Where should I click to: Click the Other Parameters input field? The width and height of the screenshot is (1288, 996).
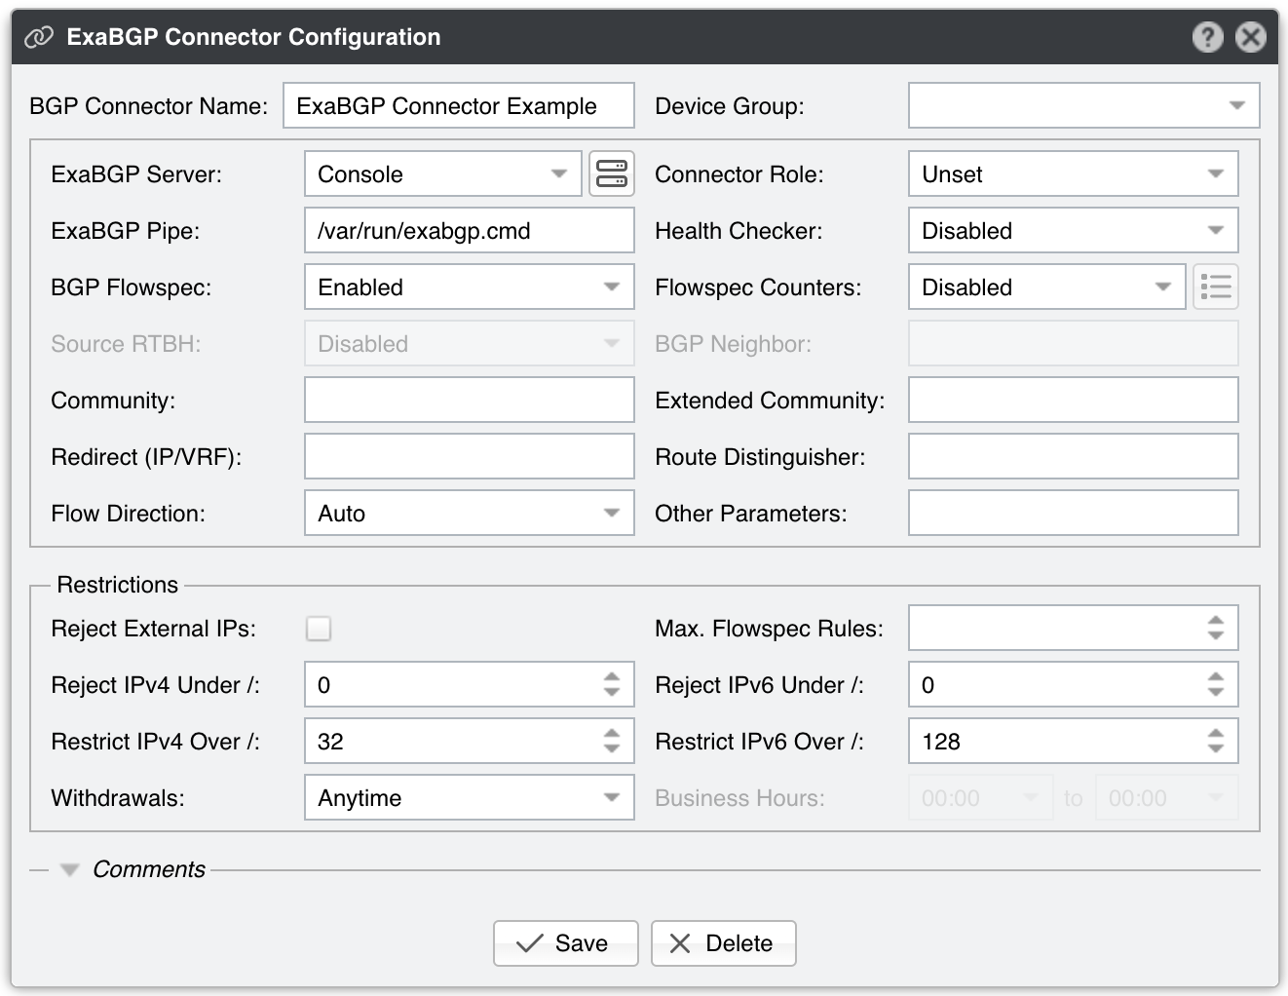coord(1074,514)
